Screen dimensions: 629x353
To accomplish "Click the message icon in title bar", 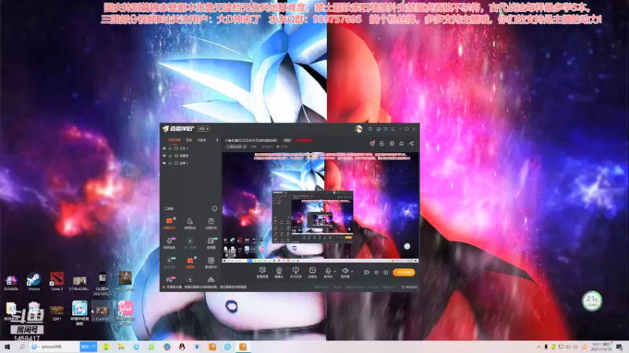I will coord(370,129).
